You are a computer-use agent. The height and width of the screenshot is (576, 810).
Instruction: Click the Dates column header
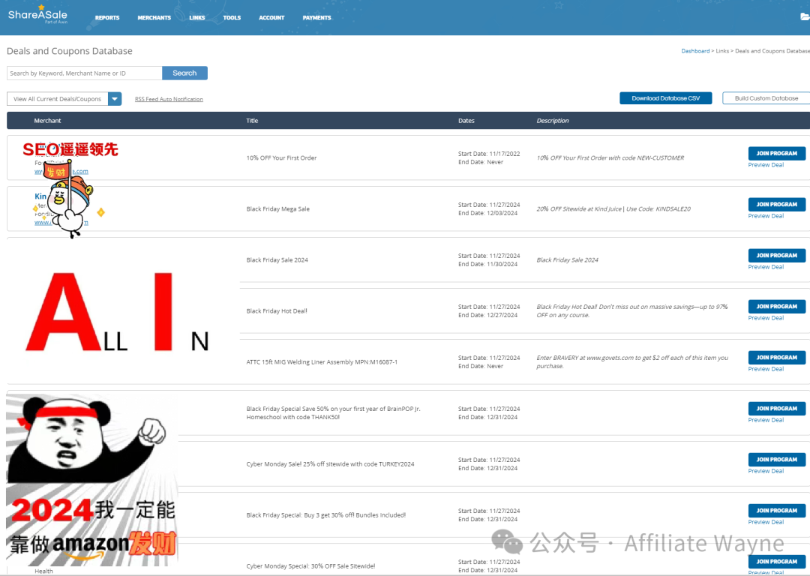(466, 120)
